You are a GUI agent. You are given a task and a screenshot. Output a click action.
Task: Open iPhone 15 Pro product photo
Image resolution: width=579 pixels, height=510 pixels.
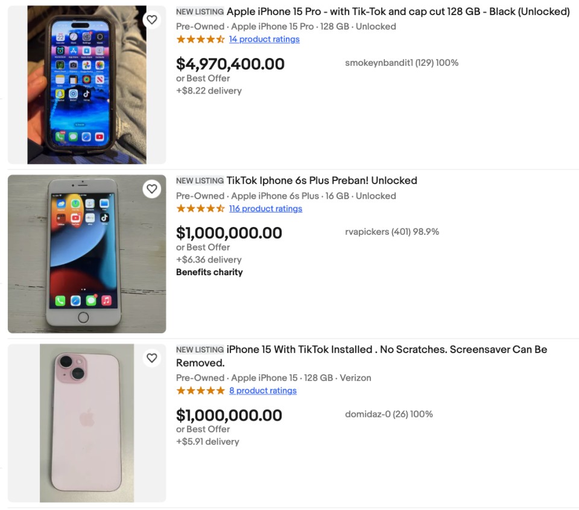pyautogui.click(x=87, y=84)
